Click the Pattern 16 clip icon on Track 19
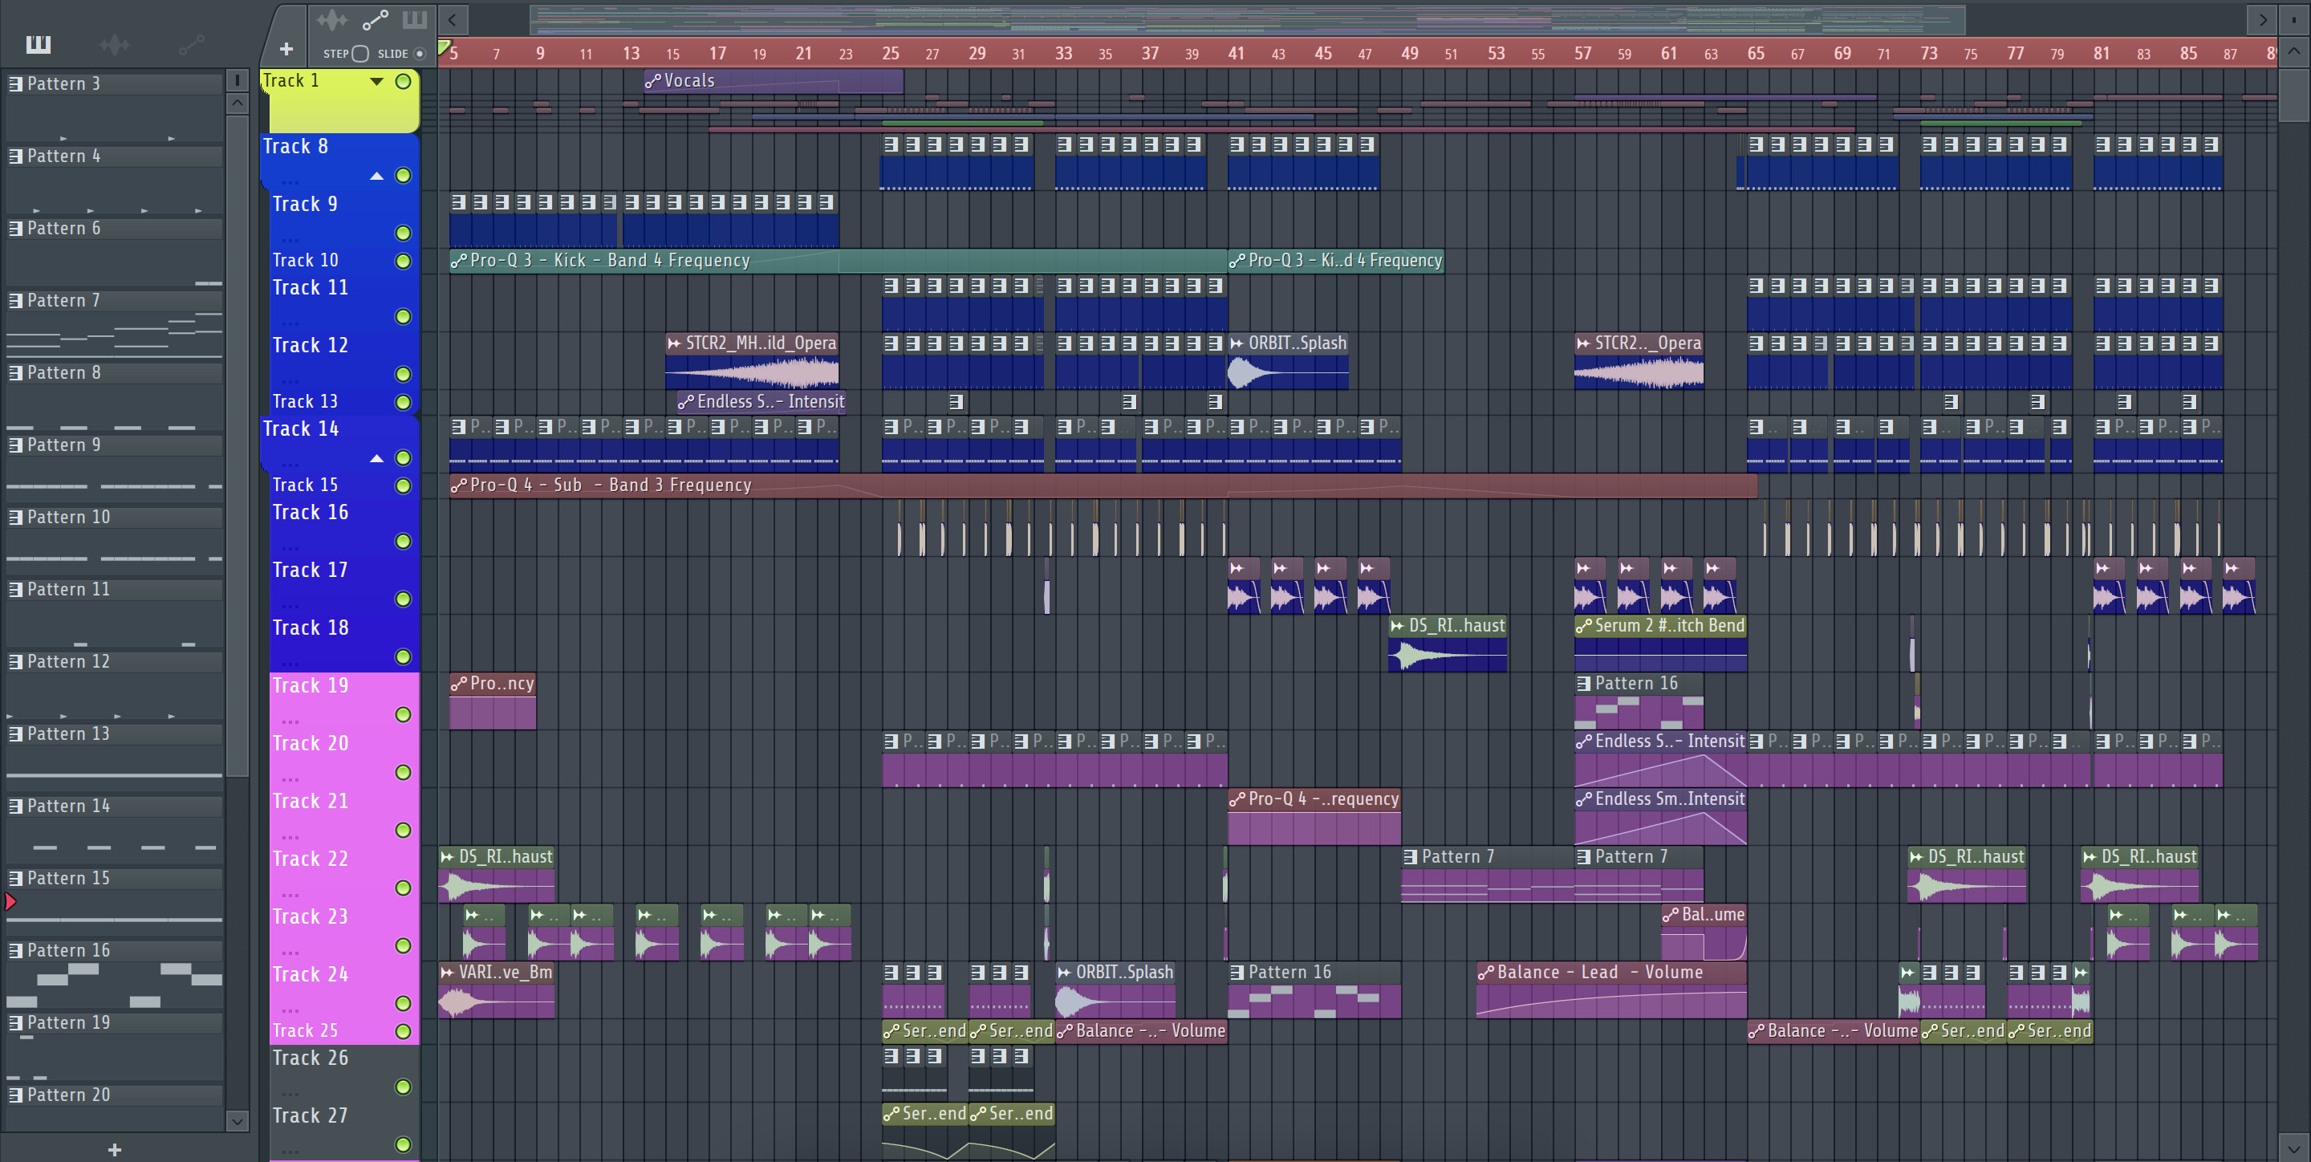This screenshot has width=2311, height=1162. (x=1583, y=683)
